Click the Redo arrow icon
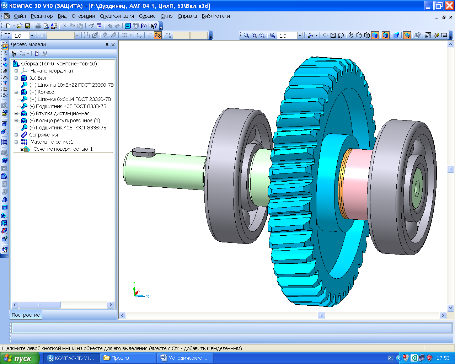Screen dimensions: 455x364 click(118, 26)
